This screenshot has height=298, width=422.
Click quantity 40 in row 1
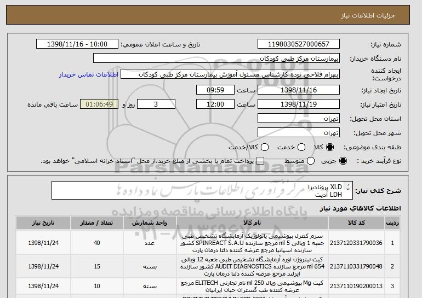click(97, 243)
